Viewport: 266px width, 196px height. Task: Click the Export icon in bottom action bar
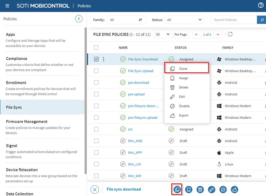click(x=234, y=189)
